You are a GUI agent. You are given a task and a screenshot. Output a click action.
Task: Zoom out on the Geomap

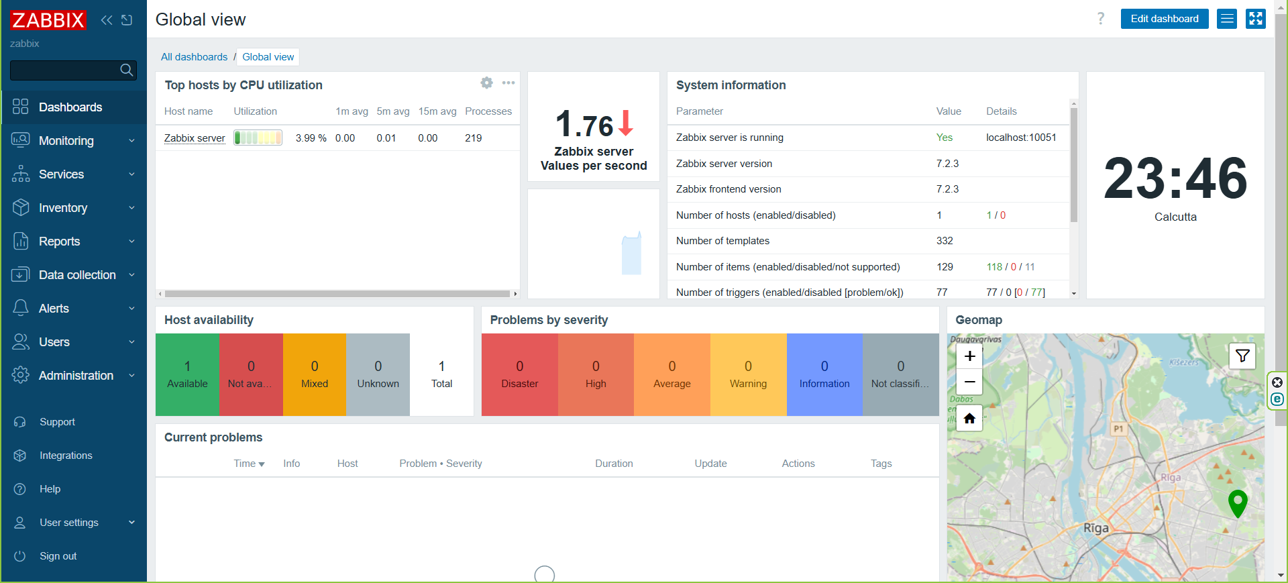(969, 382)
